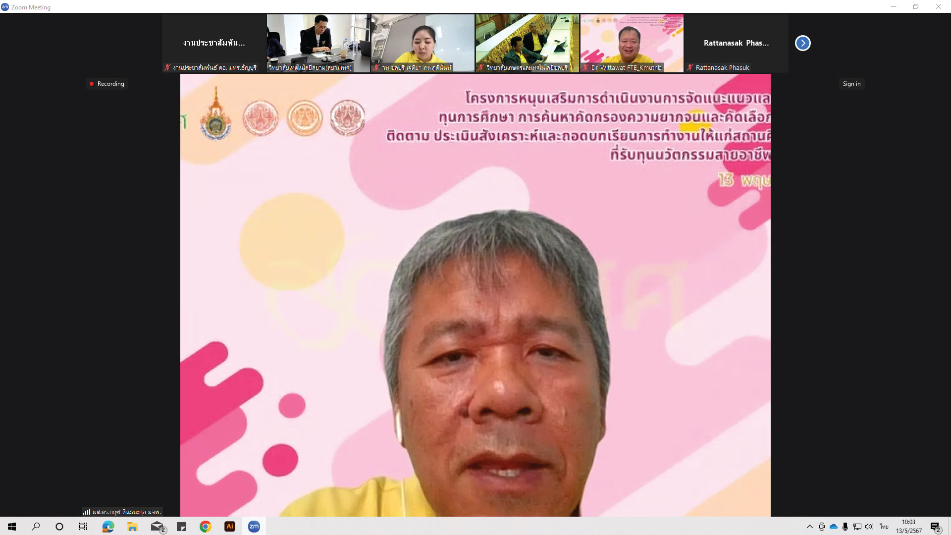The height and width of the screenshot is (535, 951).
Task: Open Zoom icon in the taskbar
Action: click(x=254, y=527)
